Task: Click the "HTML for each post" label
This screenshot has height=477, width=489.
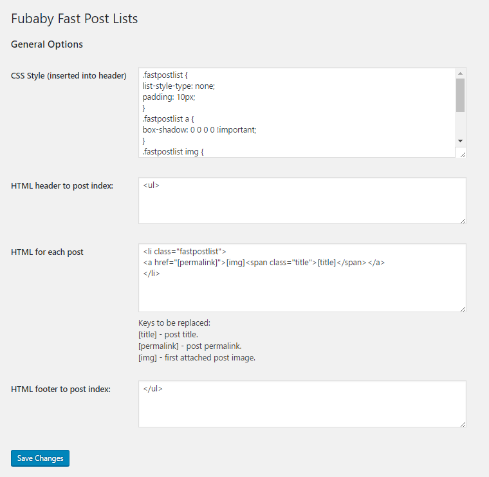Action: click(47, 252)
